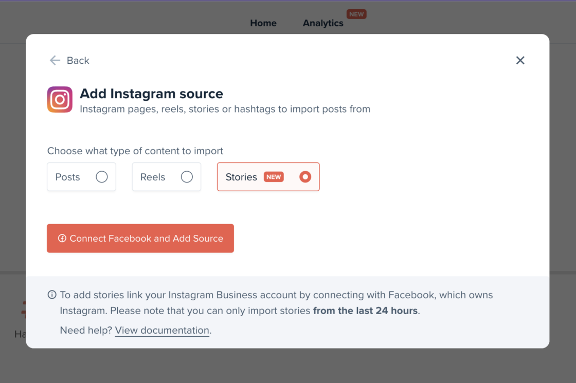The image size is (576, 383).
Task: Click Connect Facebook and Add Source
Action: (x=140, y=238)
